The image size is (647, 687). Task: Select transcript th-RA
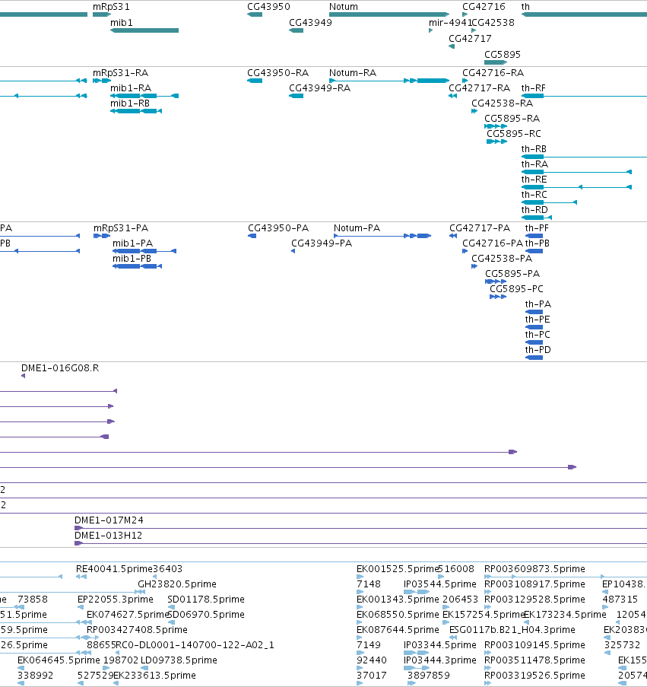pyautogui.click(x=576, y=172)
